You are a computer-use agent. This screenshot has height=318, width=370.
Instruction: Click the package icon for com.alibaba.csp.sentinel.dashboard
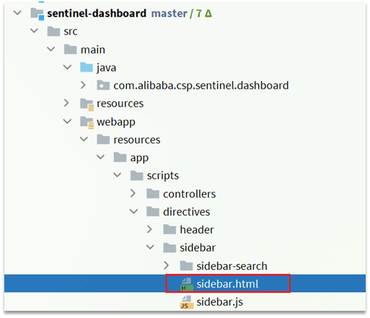tap(103, 85)
